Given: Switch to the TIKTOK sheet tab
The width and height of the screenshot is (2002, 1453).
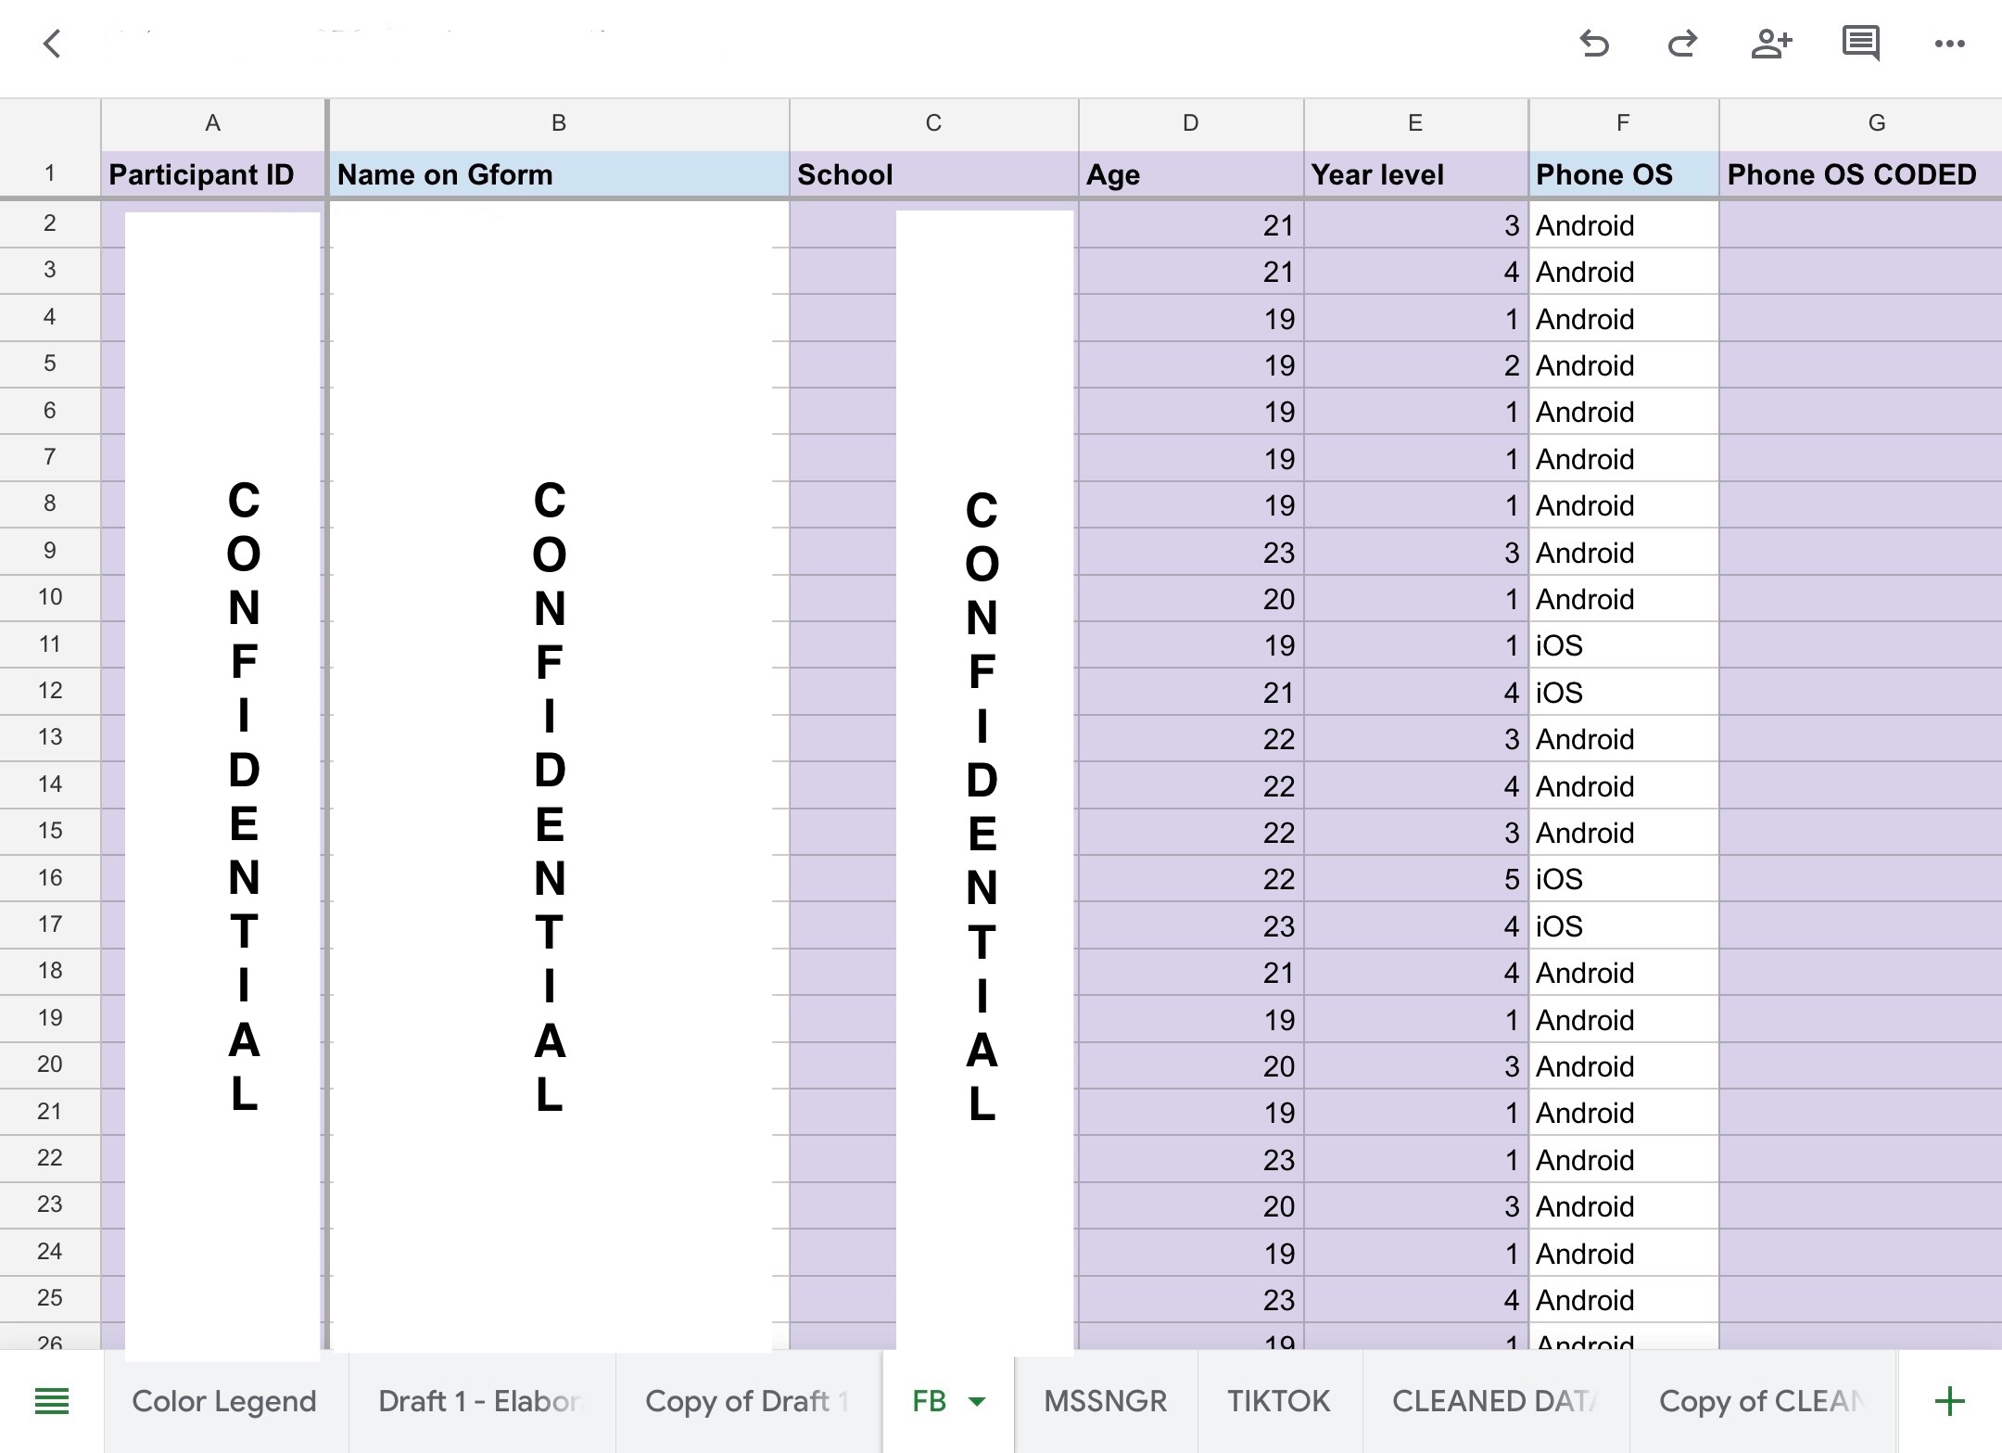Looking at the screenshot, I should [x=1279, y=1401].
